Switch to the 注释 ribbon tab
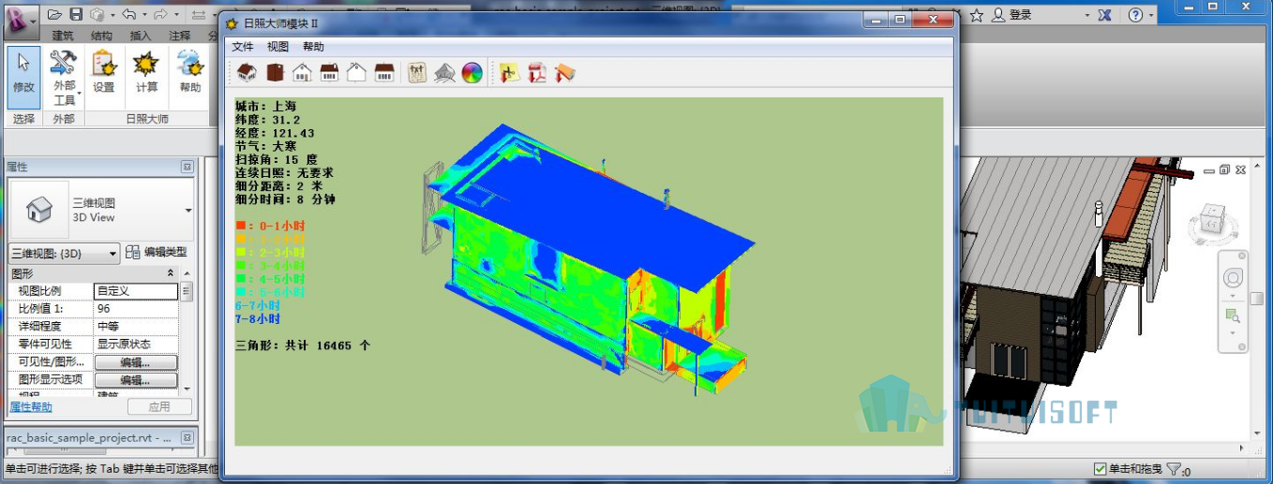The image size is (1273, 484). pyautogui.click(x=180, y=36)
